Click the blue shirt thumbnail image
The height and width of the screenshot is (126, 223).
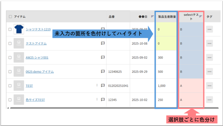pos(19,29)
